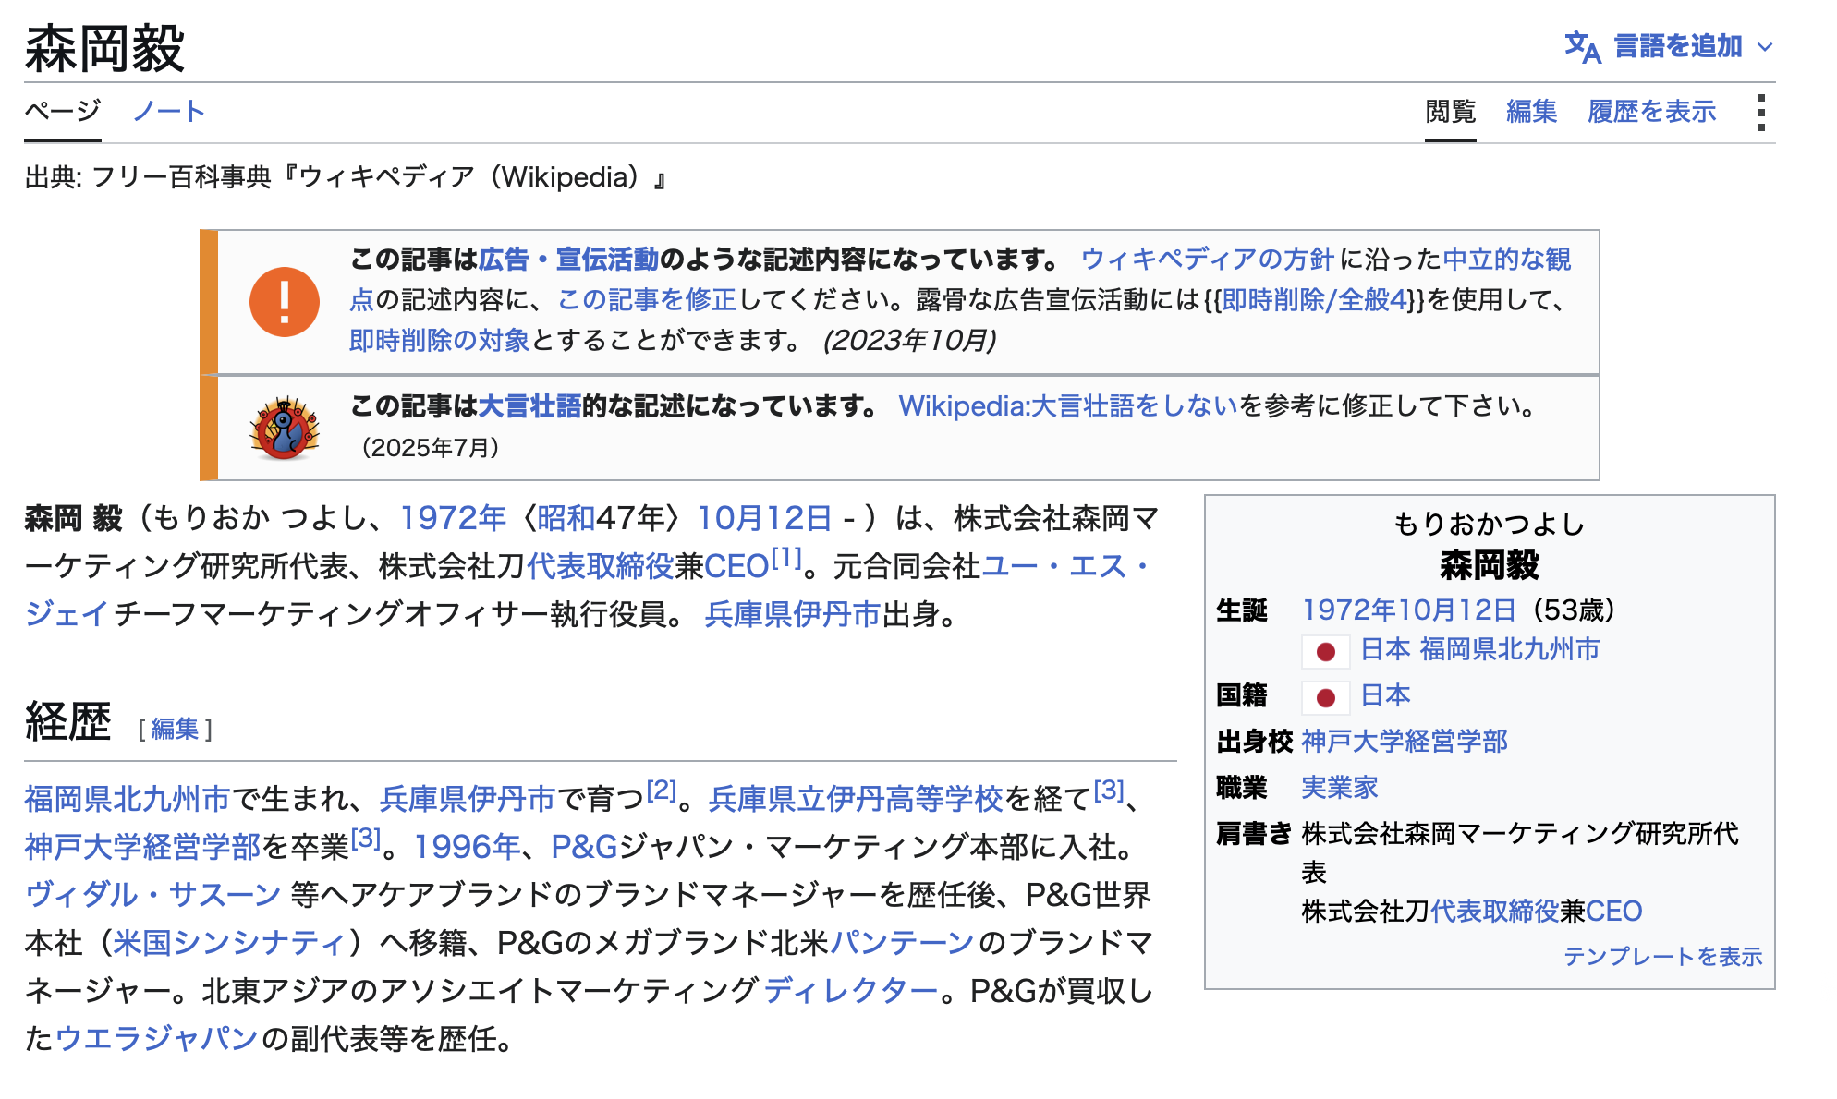Click the page title 森岡毅
1837x1099 pixels.
pos(105,48)
